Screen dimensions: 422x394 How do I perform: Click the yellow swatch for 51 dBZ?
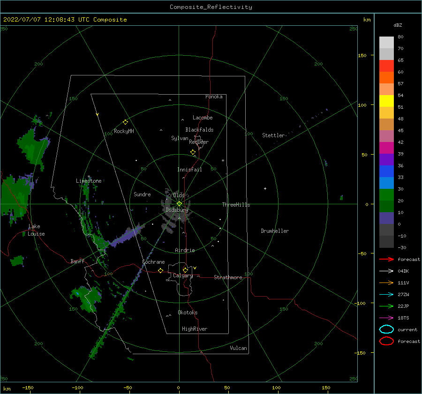pos(386,101)
